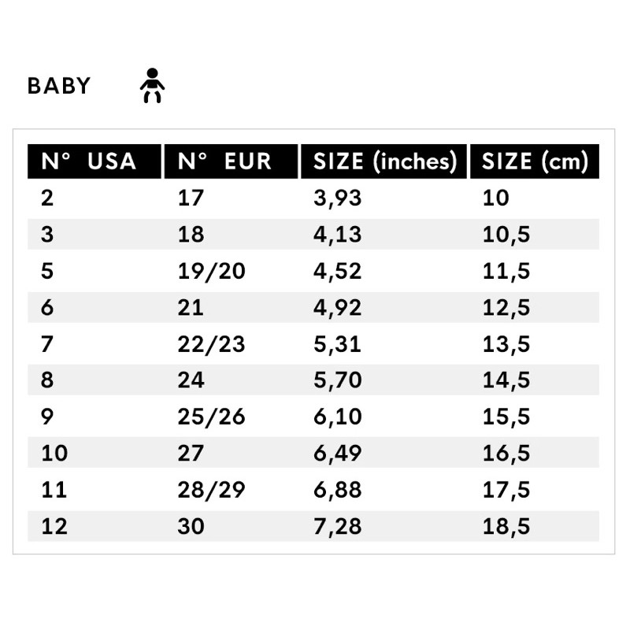630x630 pixels.
Task: Click the 16,5 cm value
Action: 506,454
